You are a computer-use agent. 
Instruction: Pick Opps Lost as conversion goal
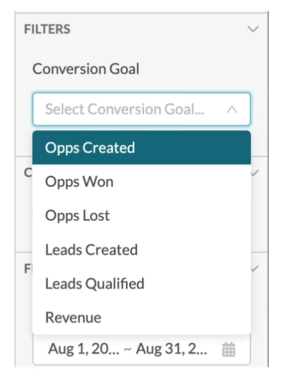click(142, 216)
